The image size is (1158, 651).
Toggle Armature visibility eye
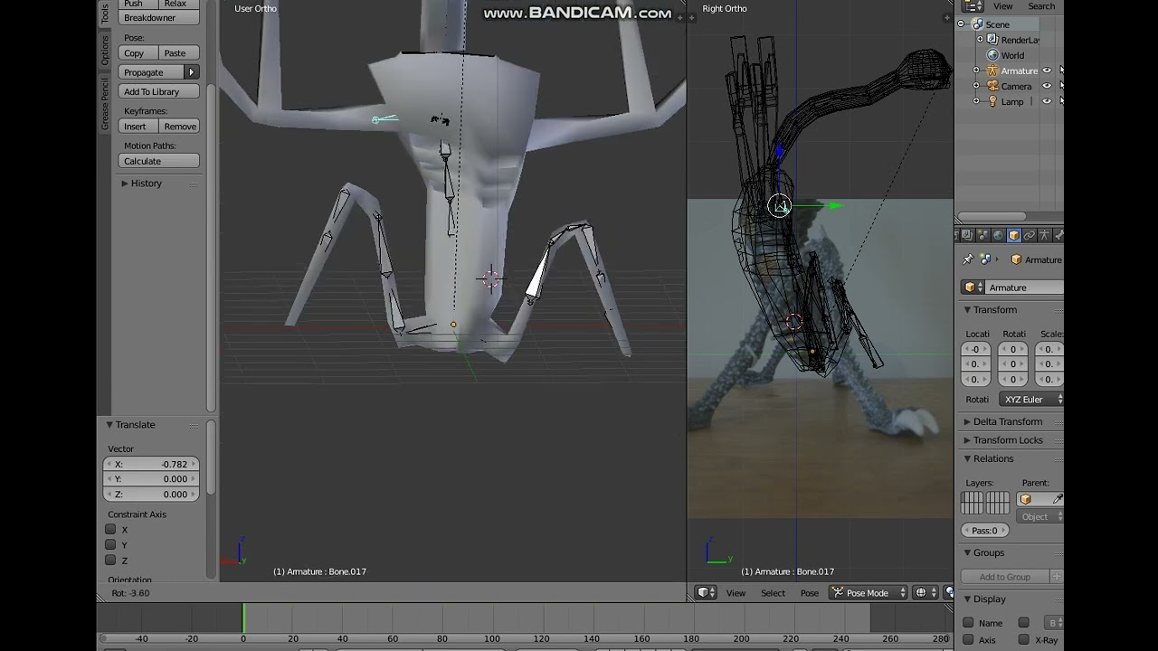point(1048,71)
